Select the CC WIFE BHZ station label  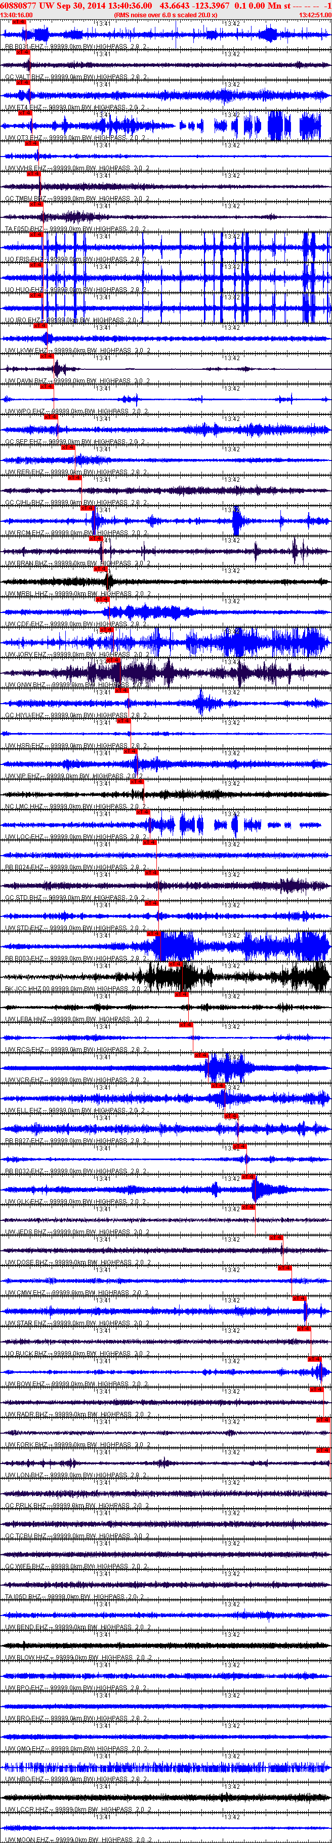pyautogui.click(x=75, y=1567)
